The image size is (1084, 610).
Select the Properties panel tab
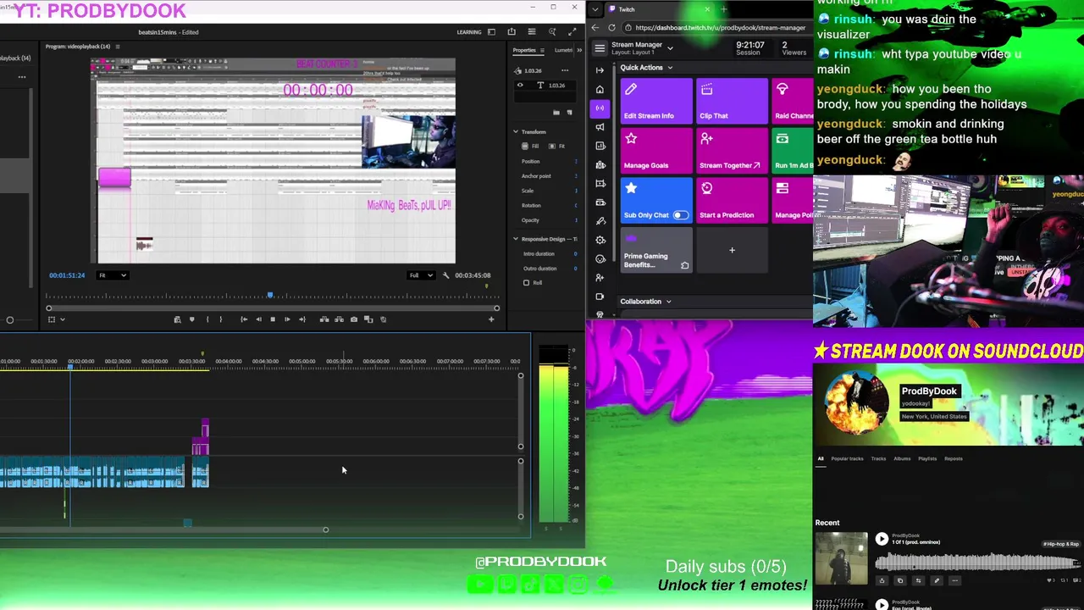[x=524, y=50]
